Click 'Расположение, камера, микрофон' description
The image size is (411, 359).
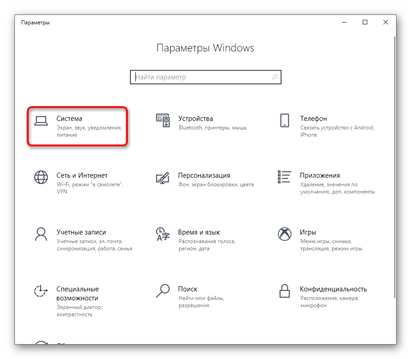(330, 302)
